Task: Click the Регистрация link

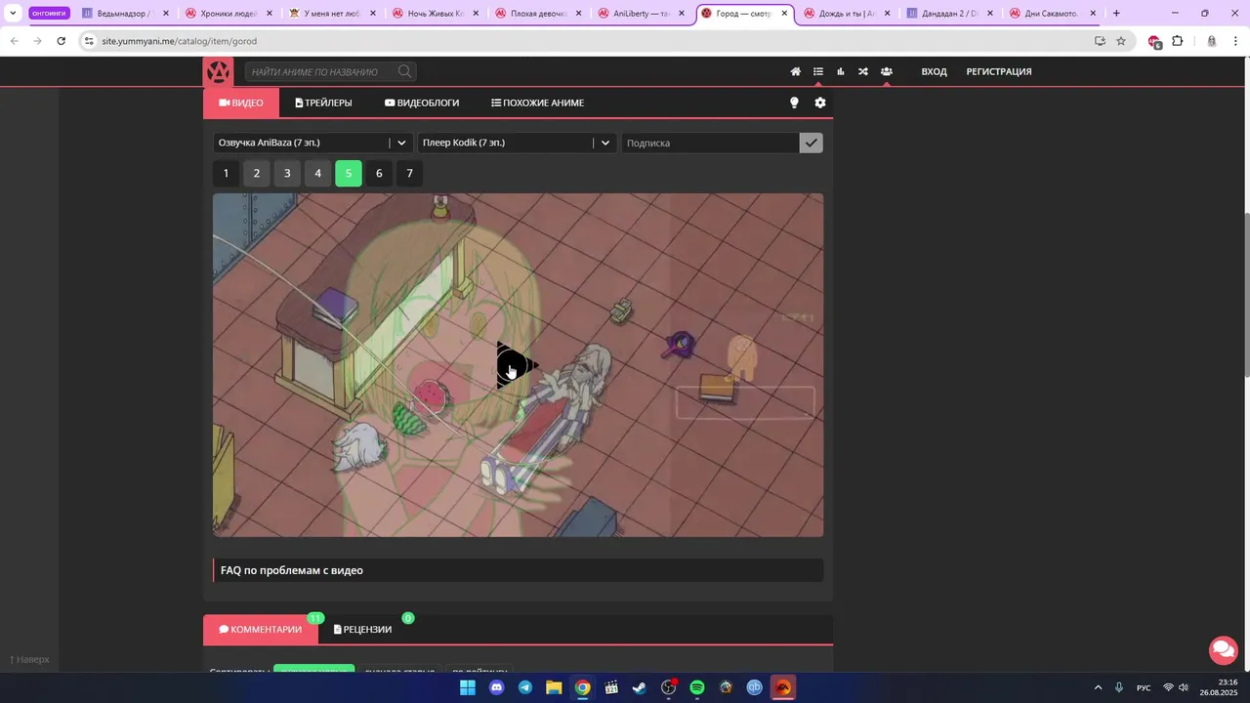Action: 999,71
